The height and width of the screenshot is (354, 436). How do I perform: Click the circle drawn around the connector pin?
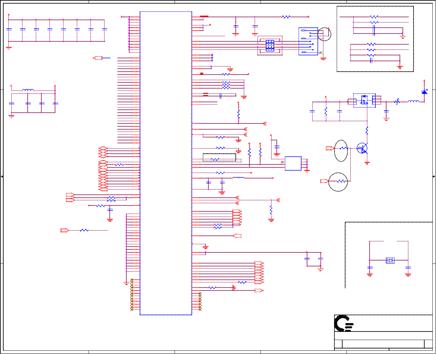click(324, 34)
